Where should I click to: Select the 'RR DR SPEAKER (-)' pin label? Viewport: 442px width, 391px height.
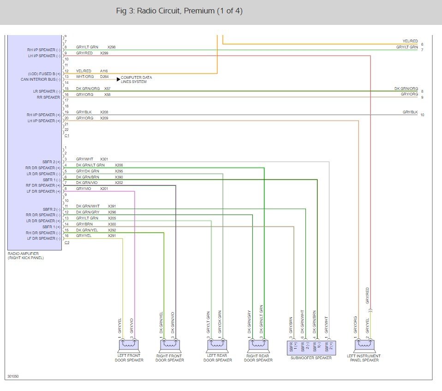pos(43,215)
